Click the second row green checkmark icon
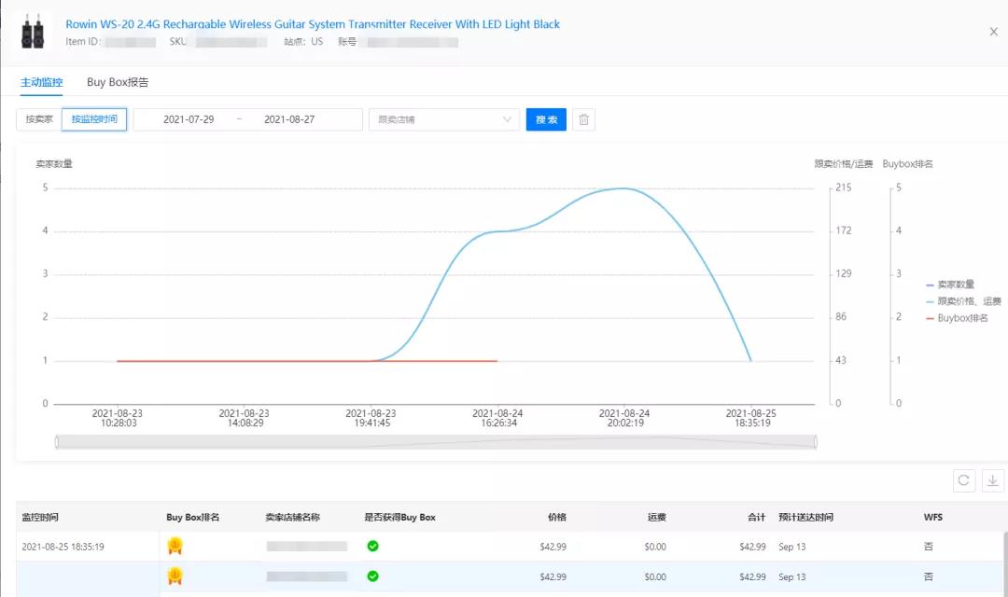The image size is (1008, 597). [x=372, y=576]
